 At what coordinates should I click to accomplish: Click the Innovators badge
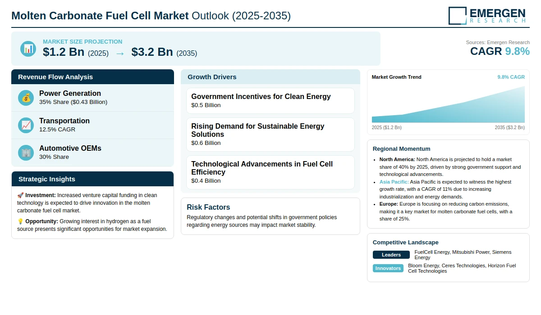pyautogui.click(x=388, y=268)
